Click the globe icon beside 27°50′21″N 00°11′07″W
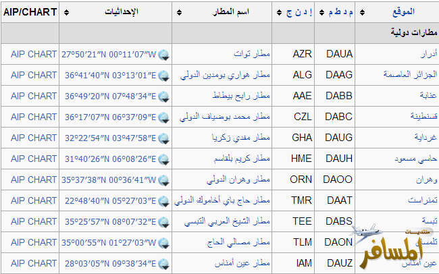This screenshot has height=274, width=439. (x=163, y=55)
